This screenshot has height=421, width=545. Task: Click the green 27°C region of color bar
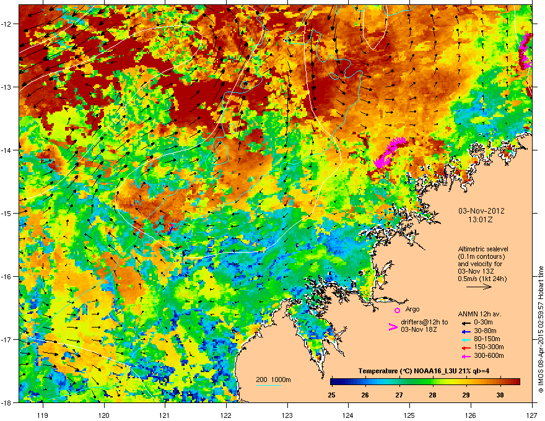[399, 382]
